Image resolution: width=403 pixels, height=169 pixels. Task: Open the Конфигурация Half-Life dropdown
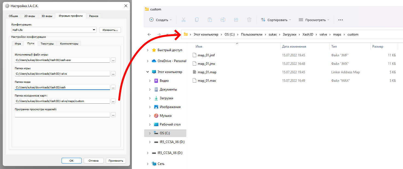(x=54, y=30)
